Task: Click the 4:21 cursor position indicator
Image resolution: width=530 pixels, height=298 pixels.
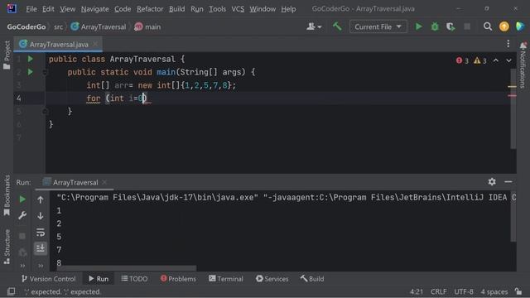Action: coord(417,291)
